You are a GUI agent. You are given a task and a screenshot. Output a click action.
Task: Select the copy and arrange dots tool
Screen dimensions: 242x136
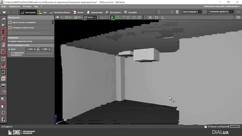[3, 119]
